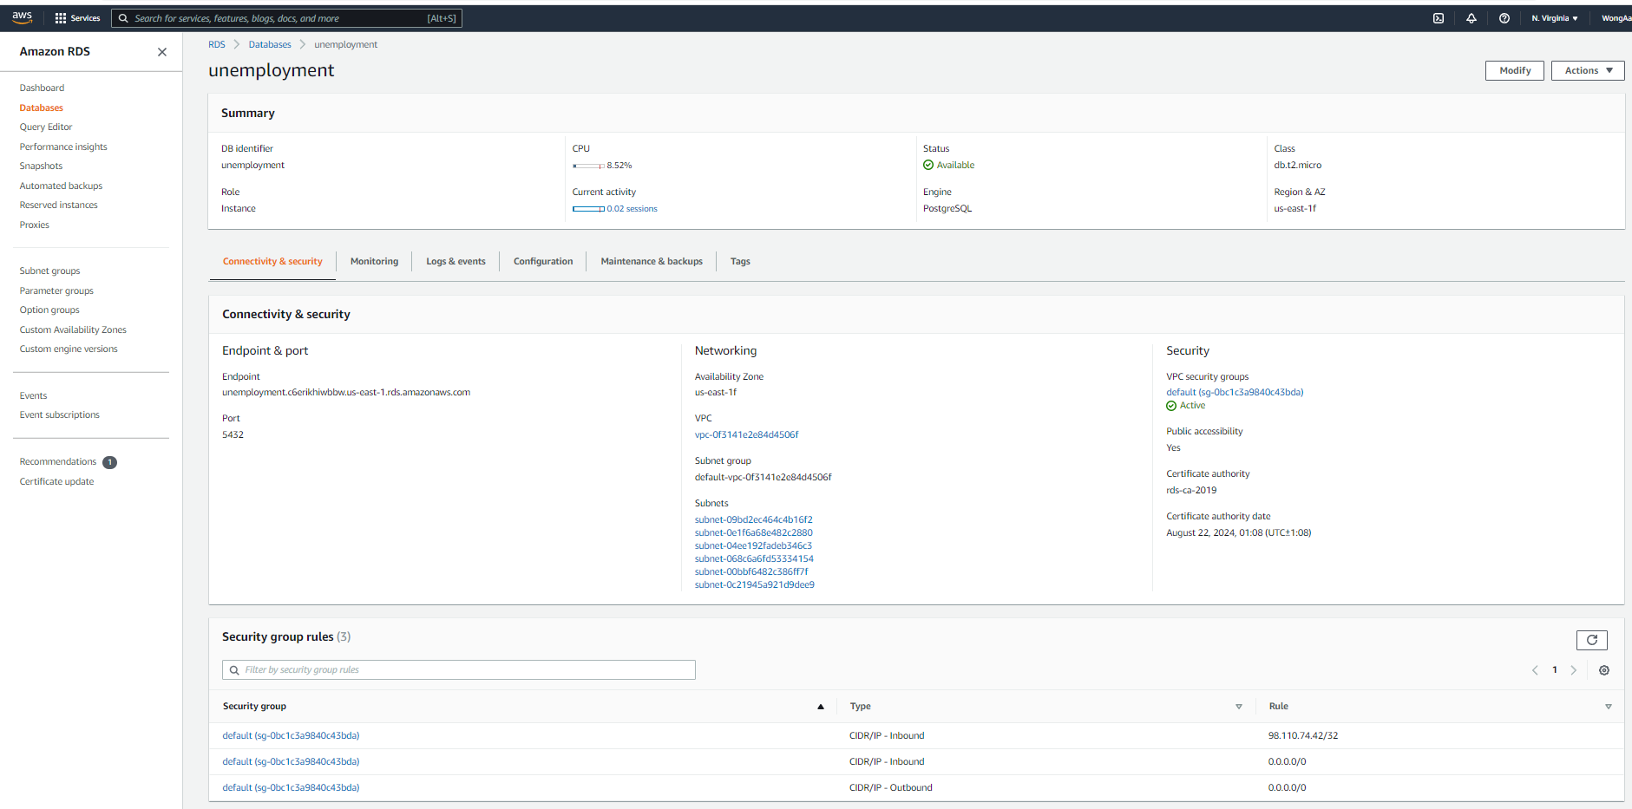This screenshot has height=809, width=1632.
Task: Click the WongAa account menu
Action: [1616, 18]
